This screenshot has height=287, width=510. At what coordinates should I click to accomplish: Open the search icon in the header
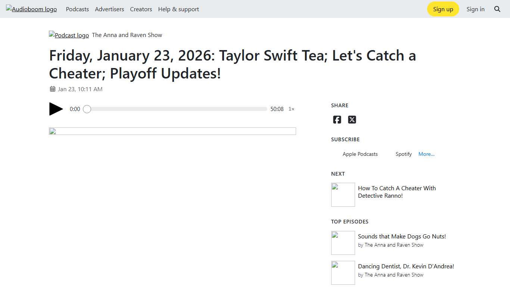pyautogui.click(x=497, y=9)
